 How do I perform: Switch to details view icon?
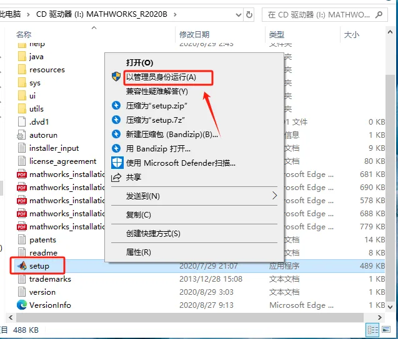point(373,330)
